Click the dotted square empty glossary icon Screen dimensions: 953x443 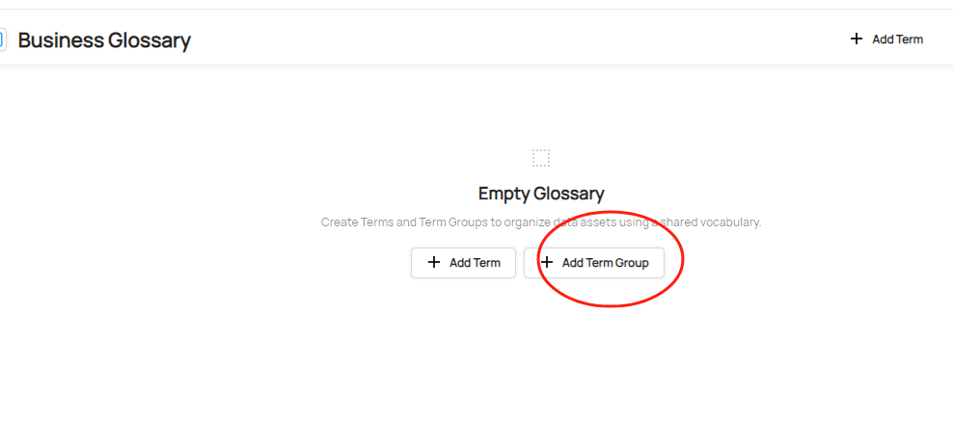541,158
